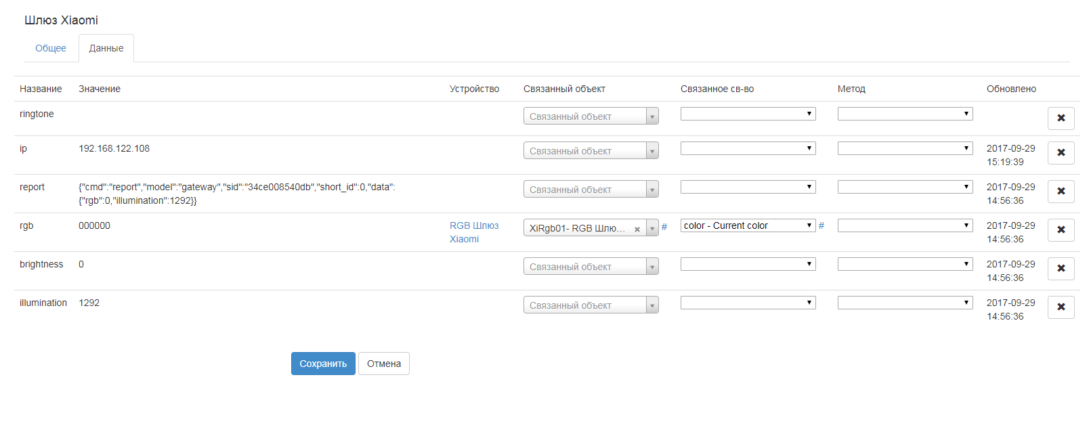The height and width of the screenshot is (436, 1089).
Task: Click the hash link beside Current color
Action: [821, 225]
